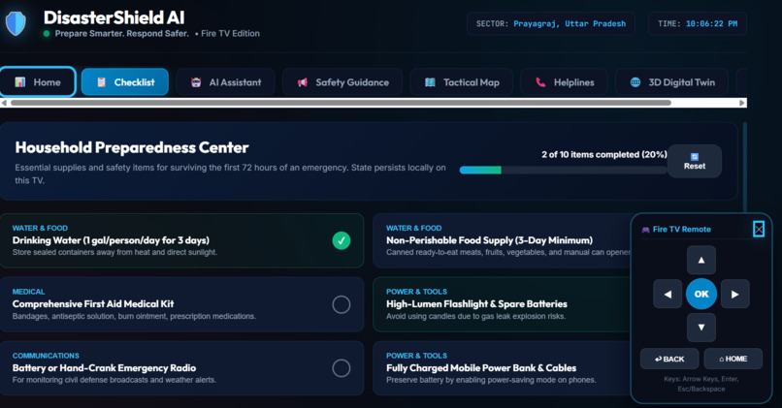Select the Checklist tab
This screenshot has height=408, width=782.
(125, 82)
